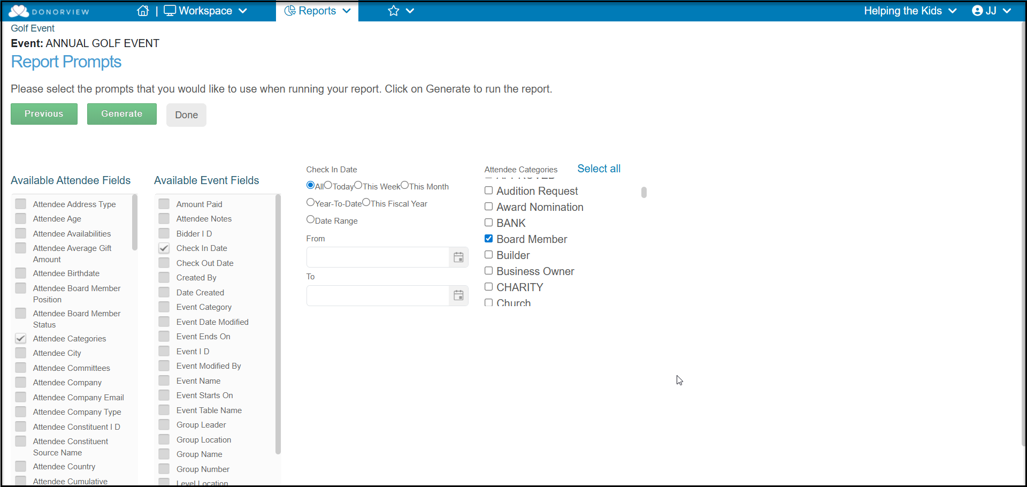Click Select all attendee categories link
Image resolution: width=1027 pixels, height=487 pixels.
pos(599,169)
